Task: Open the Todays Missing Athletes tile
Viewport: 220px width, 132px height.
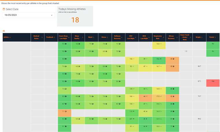Action: tap(75, 16)
